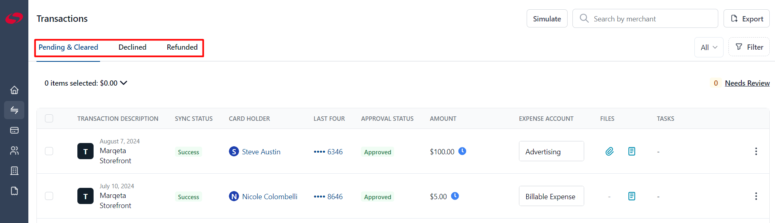Open receipt note icon in Nicole Colombelli row
This screenshot has height=223, width=775.
[x=632, y=196]
